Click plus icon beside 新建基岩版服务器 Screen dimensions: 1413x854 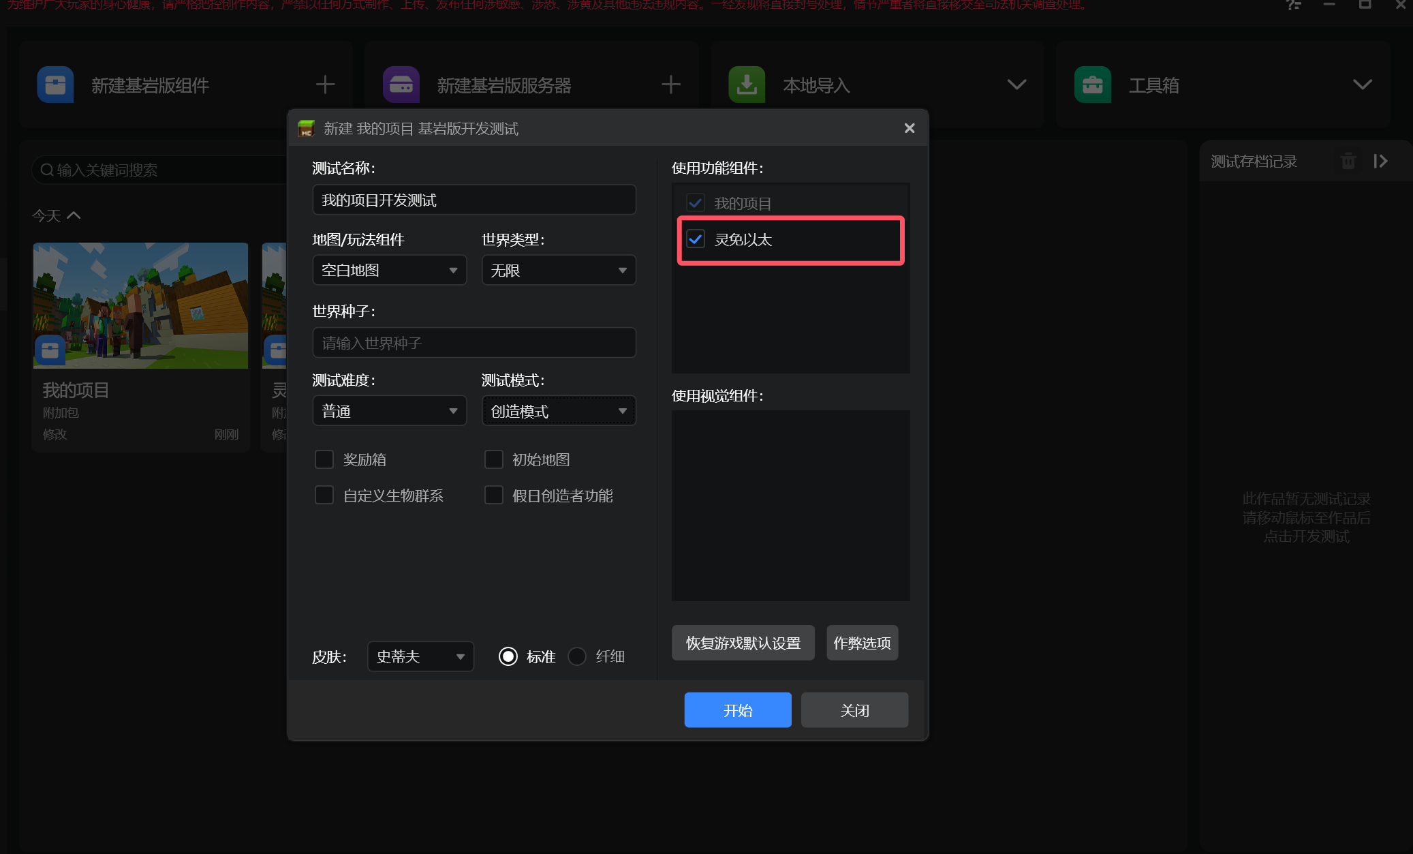pos(671,85)
